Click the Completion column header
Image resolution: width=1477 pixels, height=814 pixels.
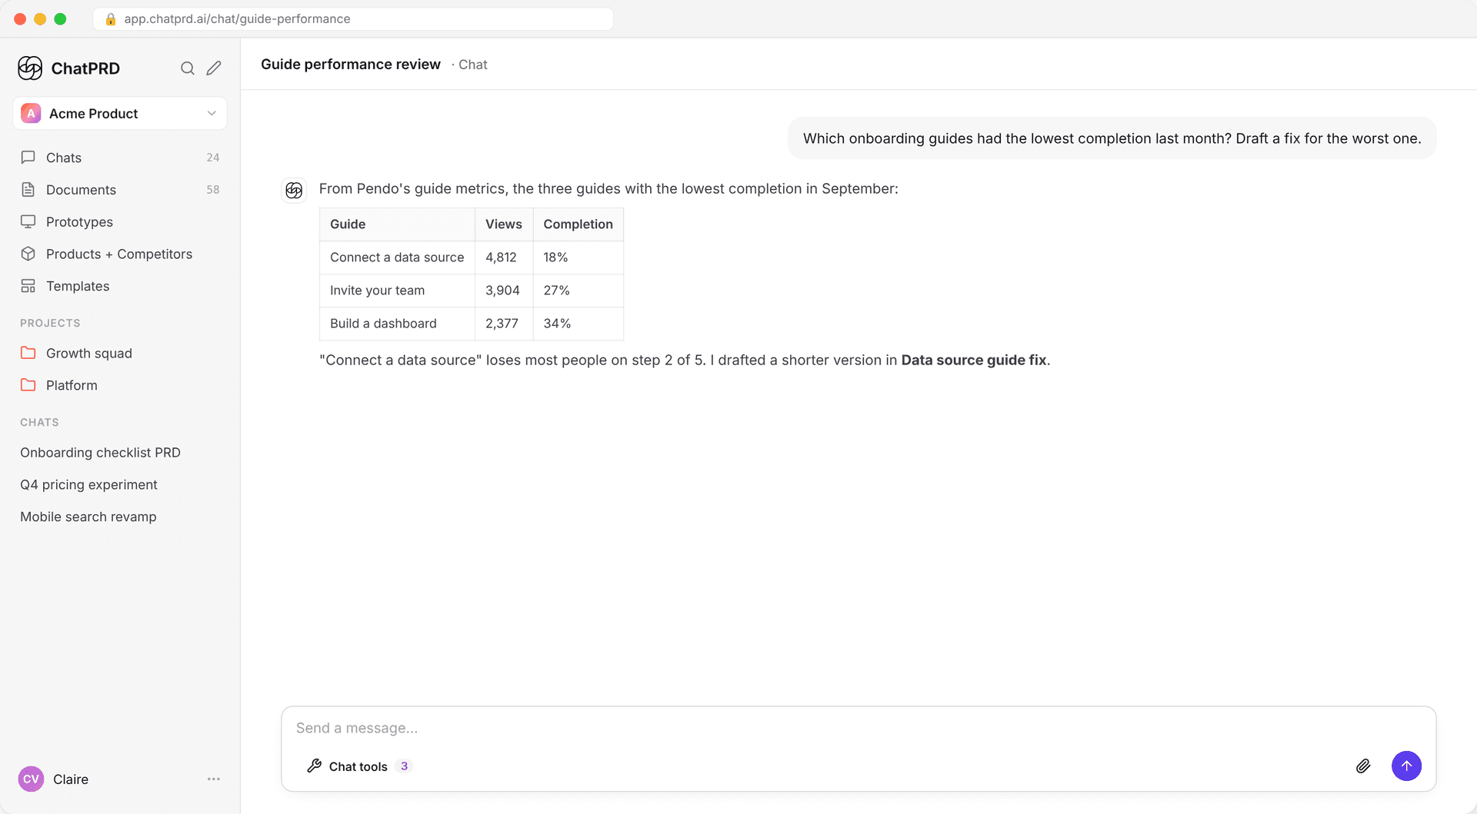click(578, 224)
